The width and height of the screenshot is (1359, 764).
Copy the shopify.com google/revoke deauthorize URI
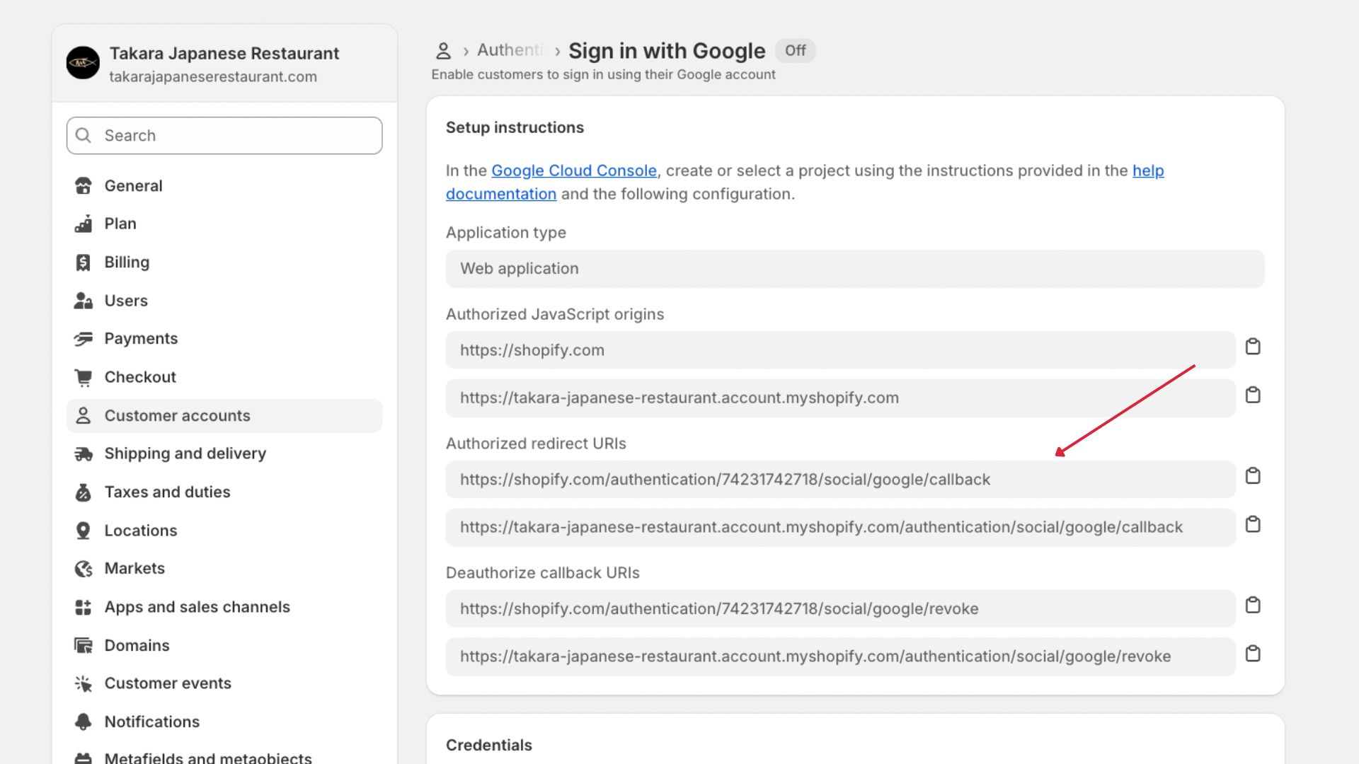tap(1253, 606)
